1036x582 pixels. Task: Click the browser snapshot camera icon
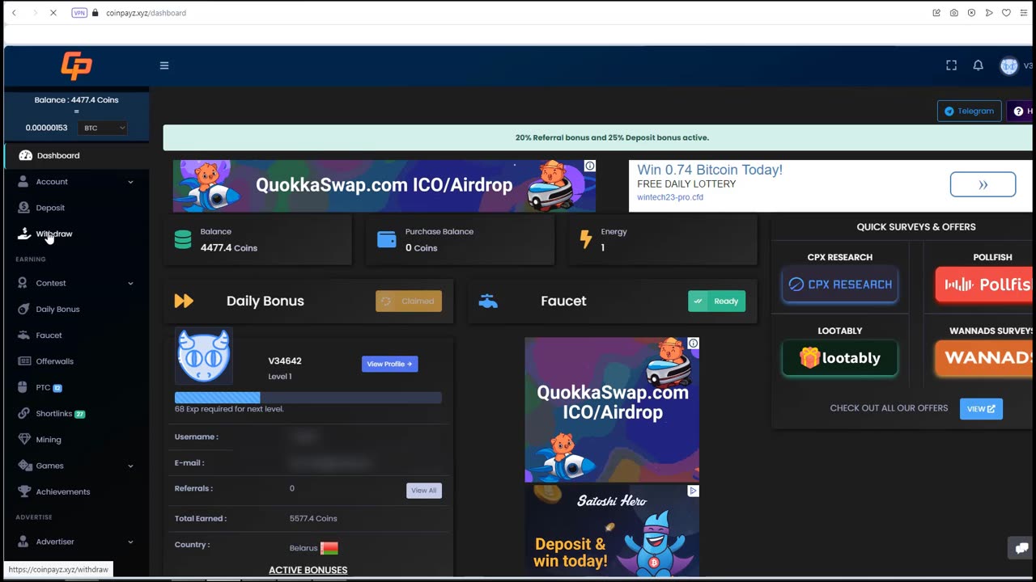954,13
